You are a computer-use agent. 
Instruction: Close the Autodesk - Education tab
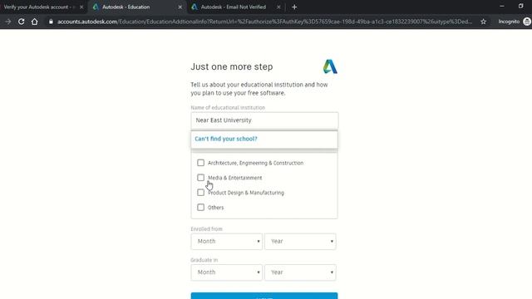(x=180, y=7)
